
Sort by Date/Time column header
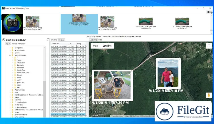[59, 44]
